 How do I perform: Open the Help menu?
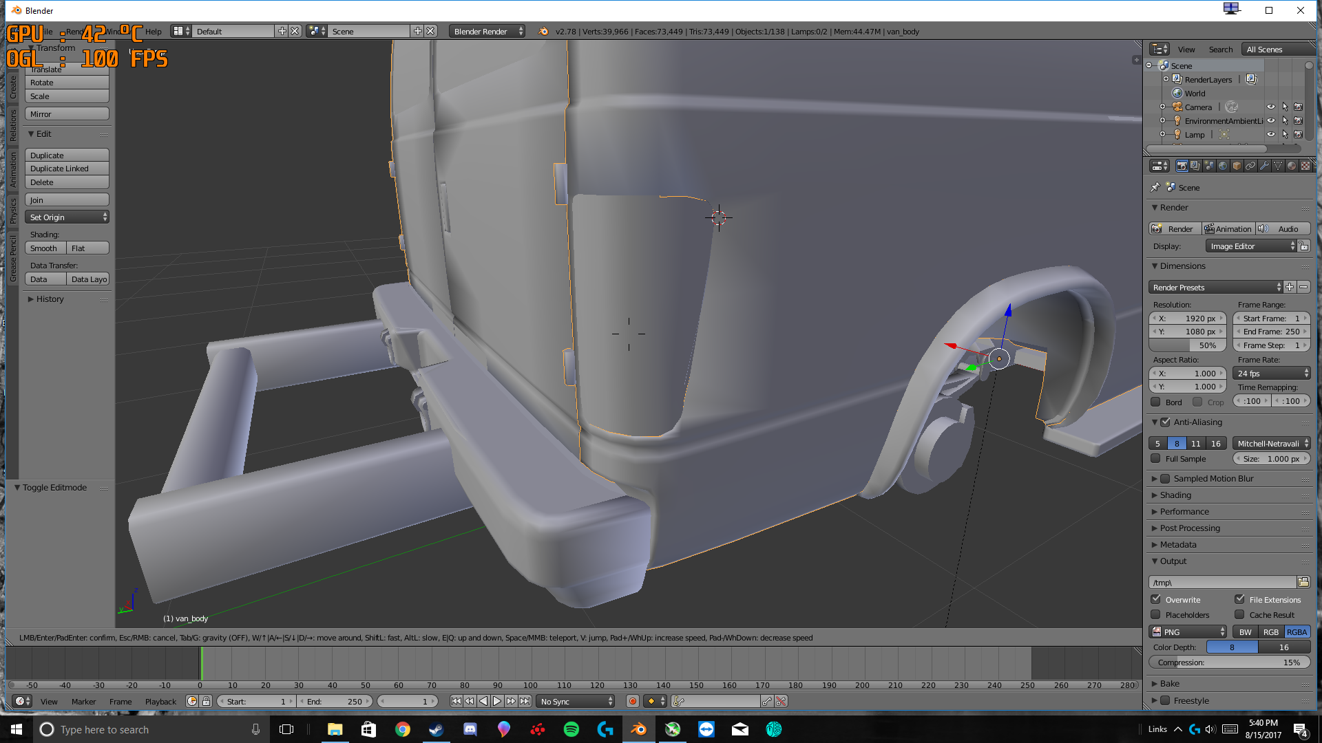coord(153,31)
